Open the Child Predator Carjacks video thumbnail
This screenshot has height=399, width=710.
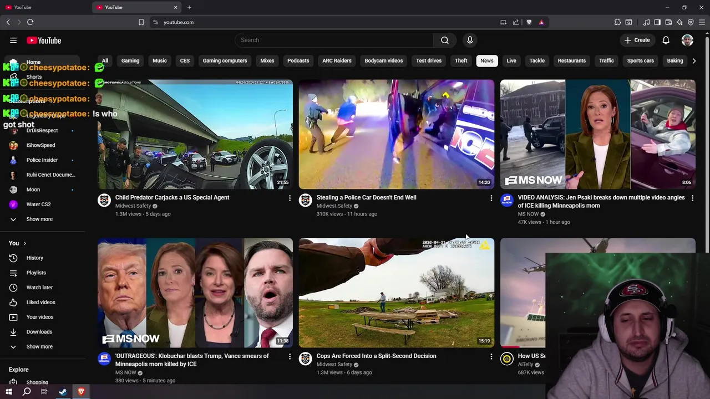click(195, 134)
